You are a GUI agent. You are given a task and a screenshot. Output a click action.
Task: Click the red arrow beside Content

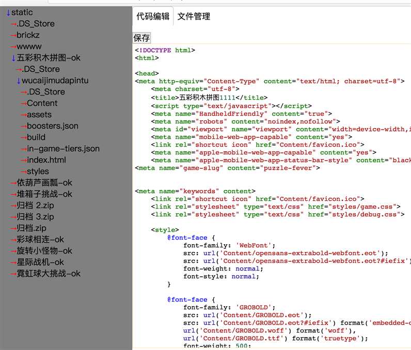point(24,103)
